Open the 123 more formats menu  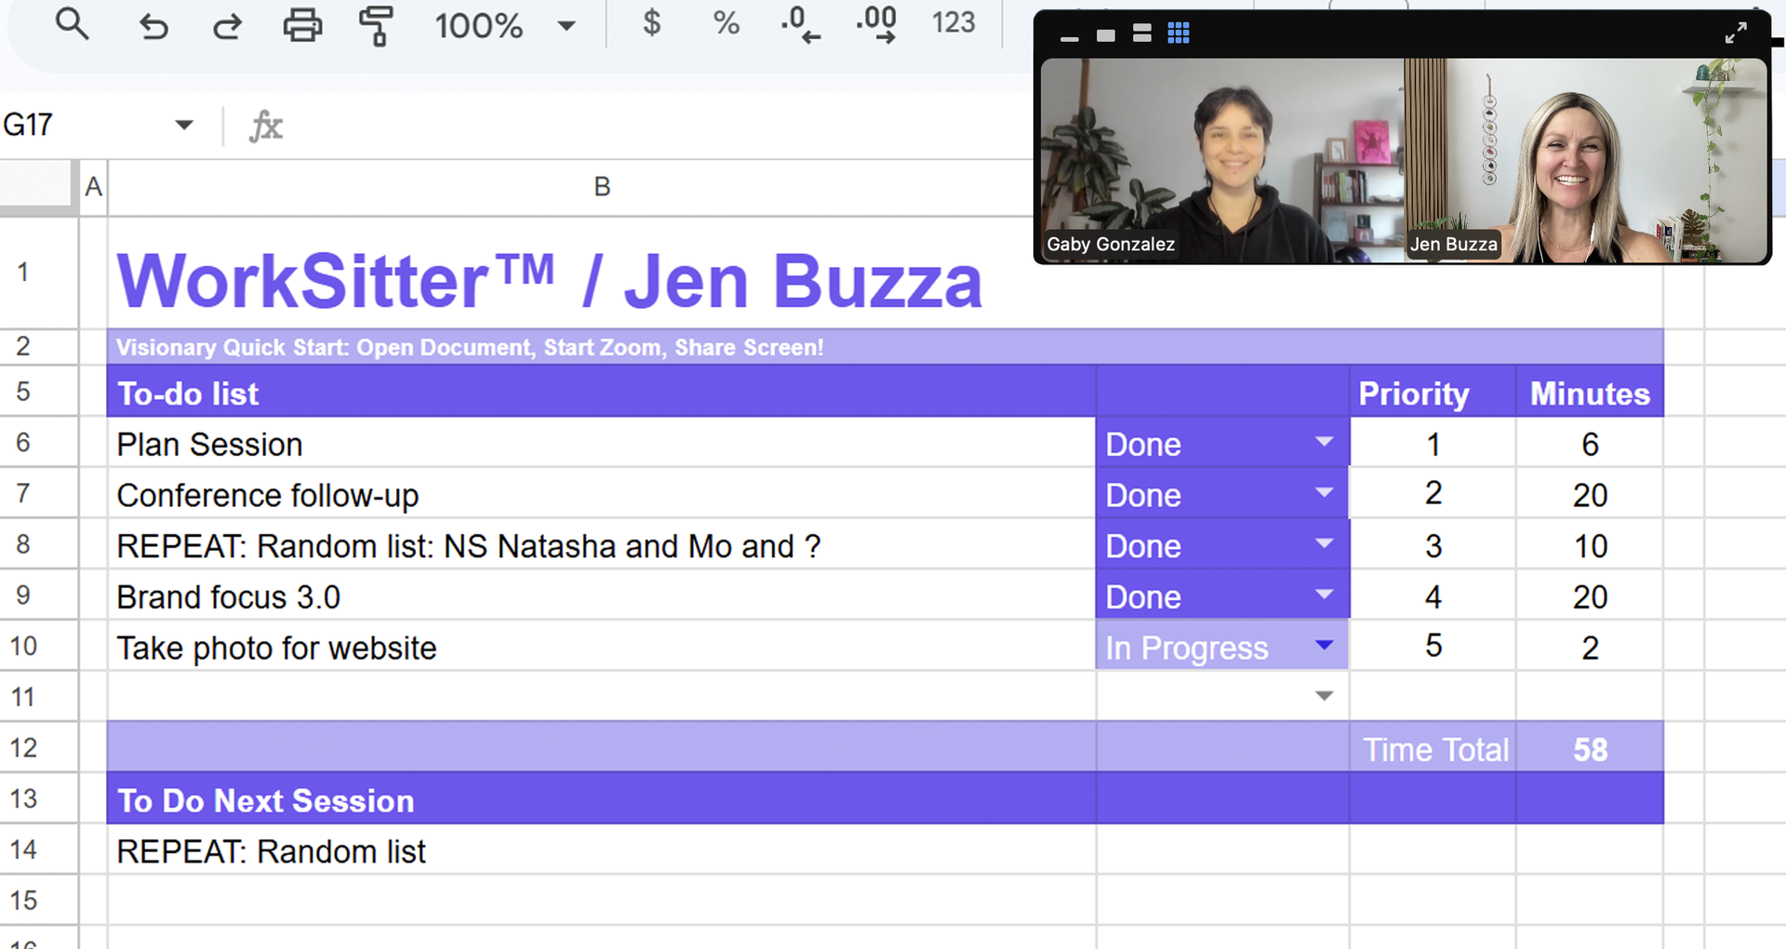[953, 22]
